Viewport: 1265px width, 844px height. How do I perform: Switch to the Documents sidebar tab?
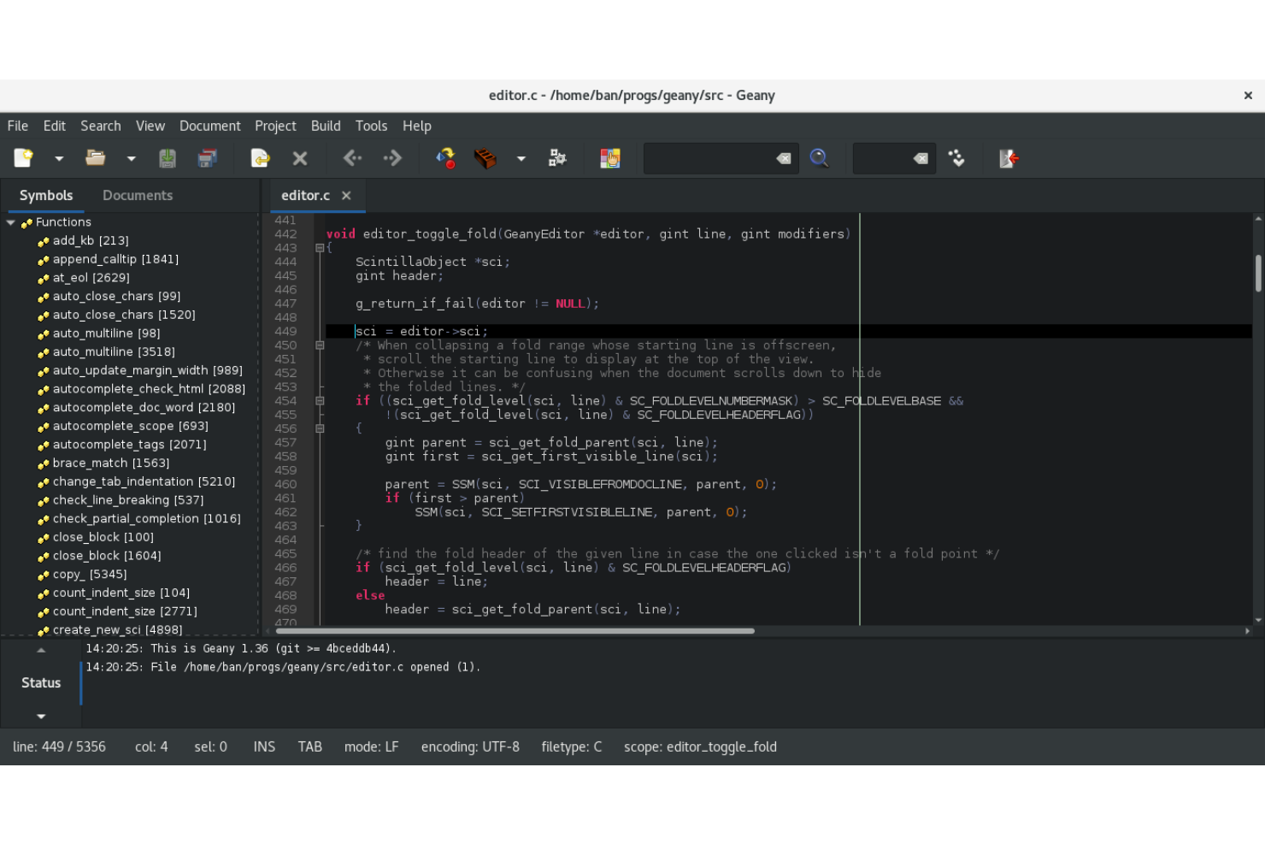[138, 196]
